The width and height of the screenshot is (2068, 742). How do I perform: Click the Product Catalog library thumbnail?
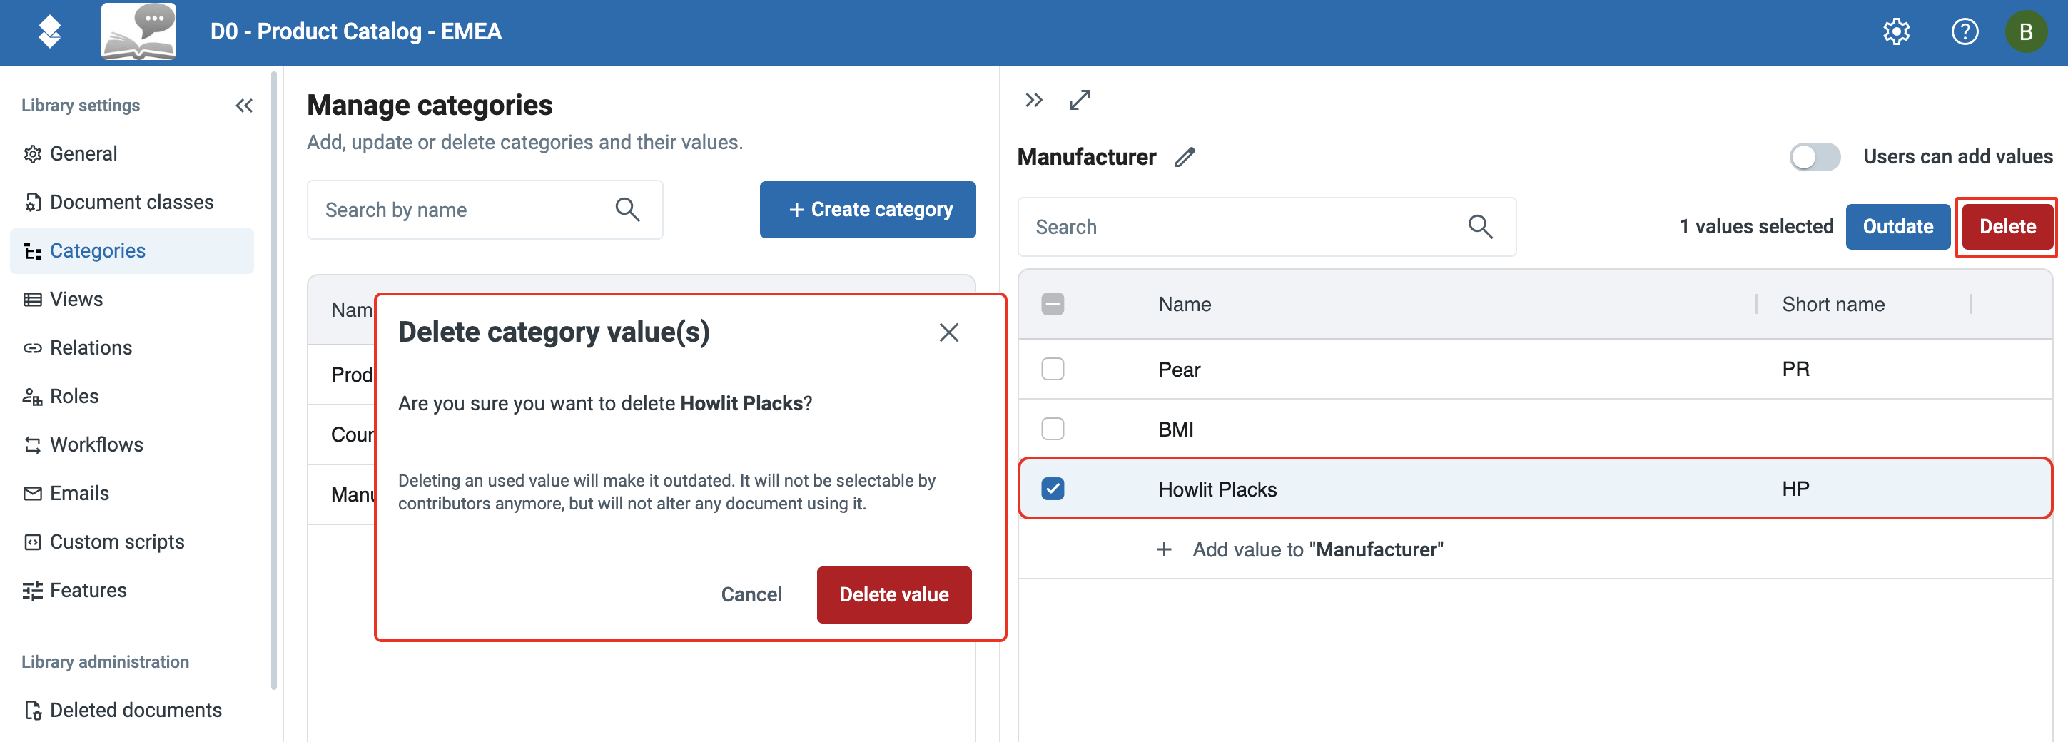click(139, 32)
